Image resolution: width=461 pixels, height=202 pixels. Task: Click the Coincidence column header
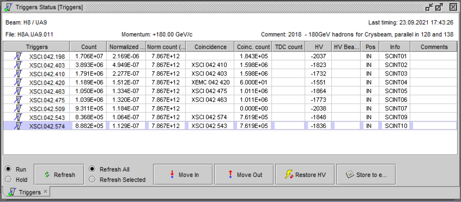[210, 47]
